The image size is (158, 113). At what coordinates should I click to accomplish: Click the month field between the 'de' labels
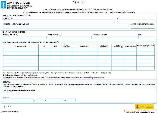tap(55, 100)
